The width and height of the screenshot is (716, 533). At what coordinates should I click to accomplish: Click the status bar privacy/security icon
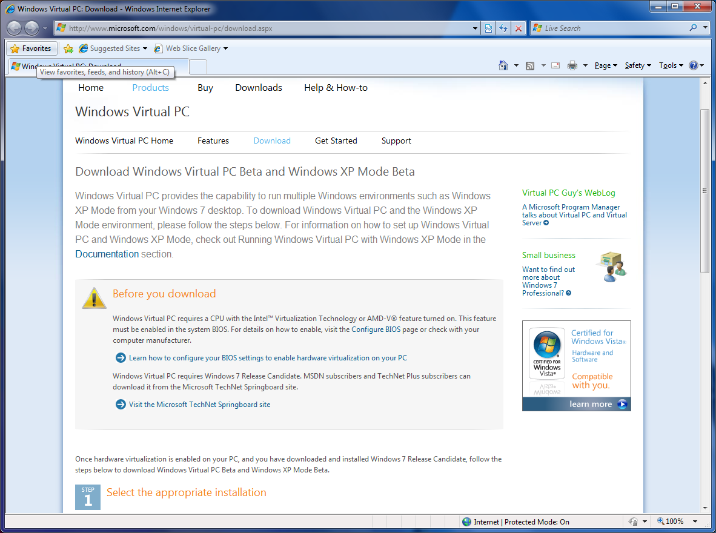(x=632, y=521)
